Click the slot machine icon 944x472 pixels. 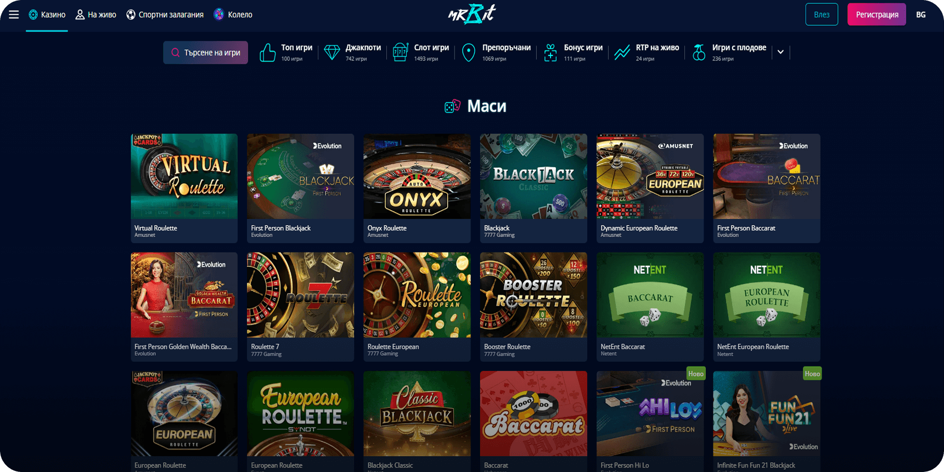pos(401,53)
